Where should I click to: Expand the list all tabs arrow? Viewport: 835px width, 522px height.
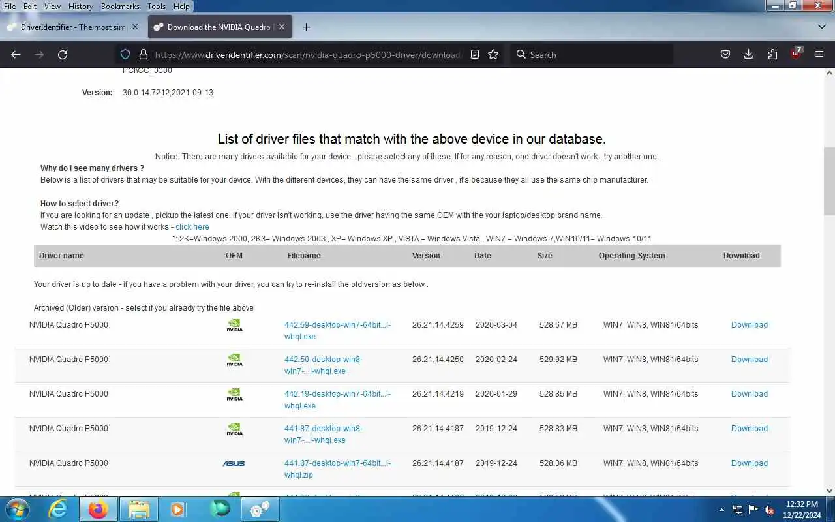[821, 27]
